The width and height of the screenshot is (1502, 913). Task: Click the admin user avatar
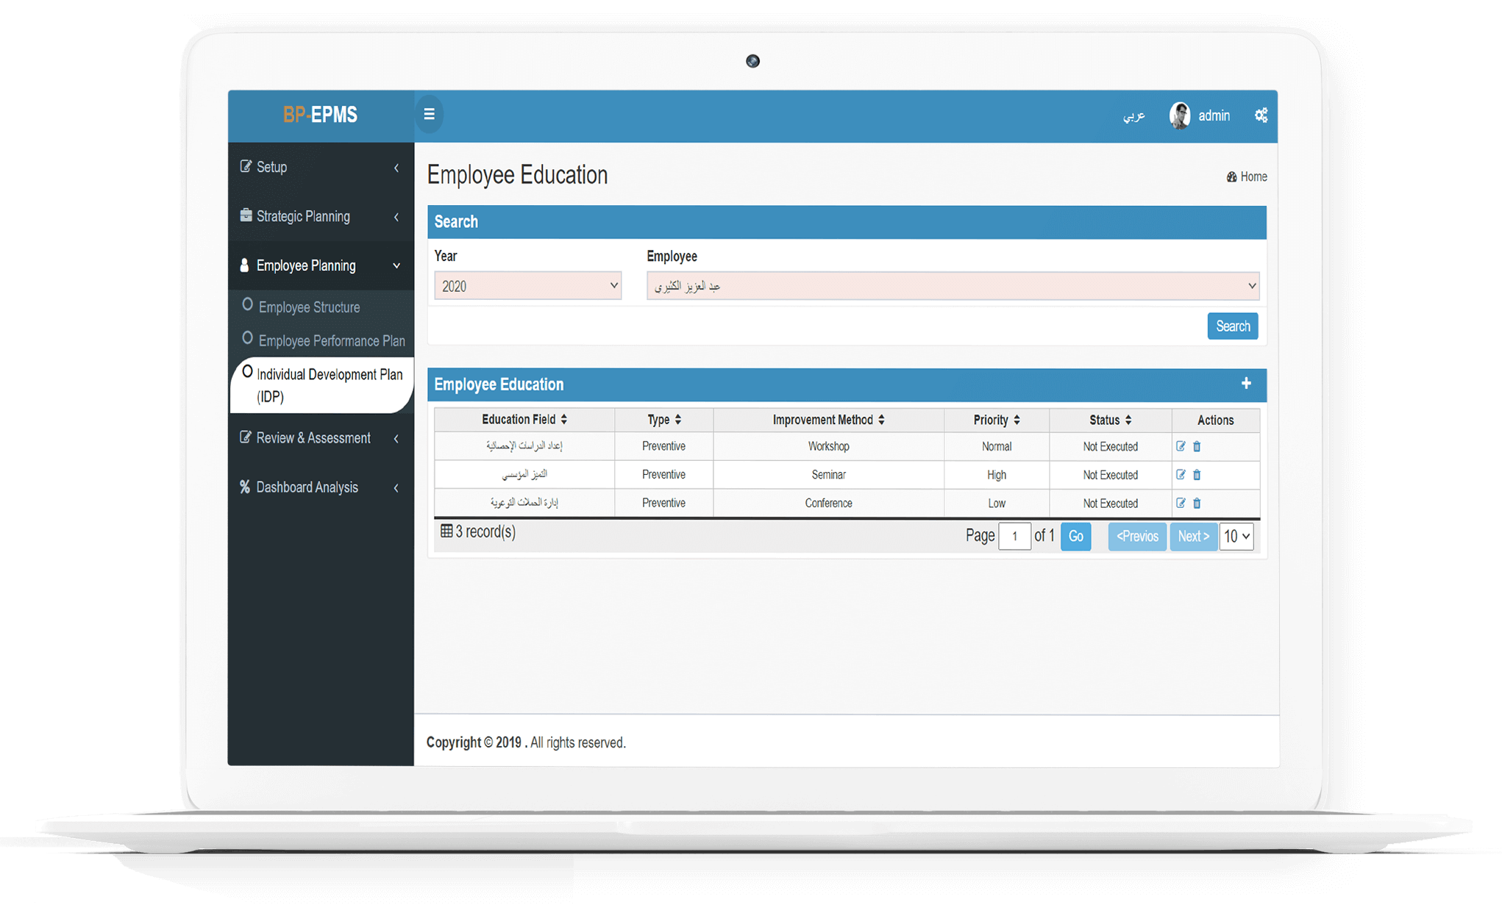coord(1180,115)
